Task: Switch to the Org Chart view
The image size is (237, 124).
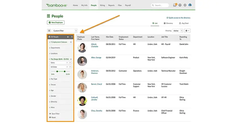Action: click(184, 23)
